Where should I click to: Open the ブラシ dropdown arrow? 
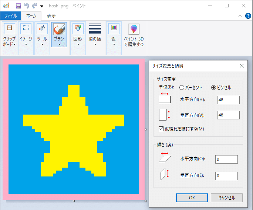(x=59, y=45)
